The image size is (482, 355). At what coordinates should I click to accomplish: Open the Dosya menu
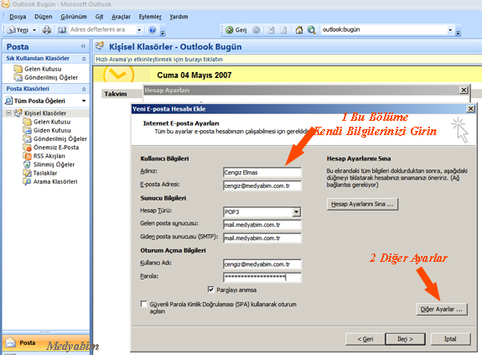18,17
